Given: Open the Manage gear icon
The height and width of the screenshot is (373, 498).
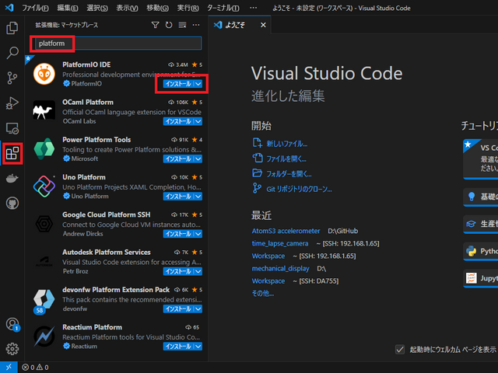Looking at the screenshot, I should (12, 349).
